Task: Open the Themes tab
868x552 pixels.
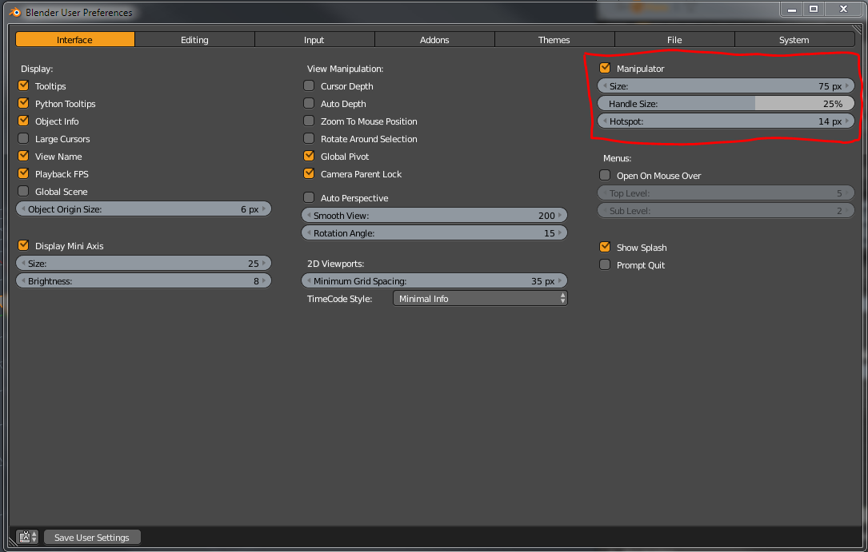Action: pos(554,40)
